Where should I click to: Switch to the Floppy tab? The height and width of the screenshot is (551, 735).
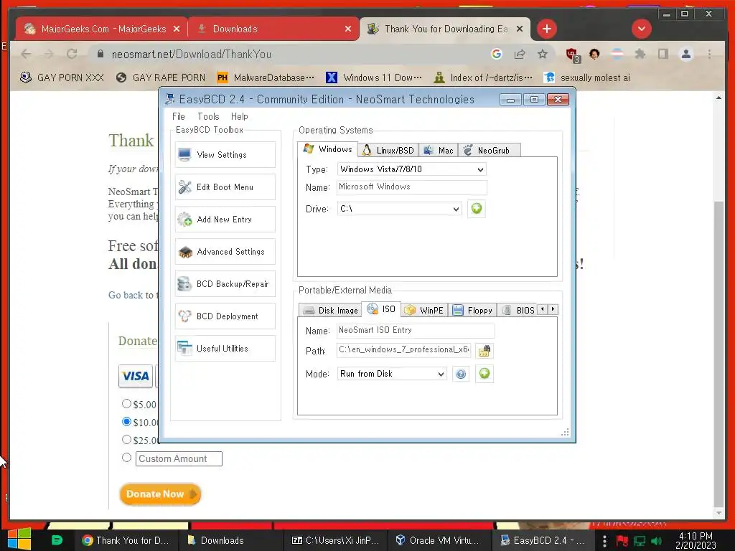(x=472, y=310)
